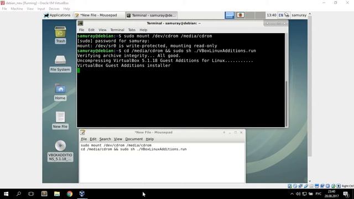Viewport: 354px width, 199px height.
Task: Open the network connection icon in Xfce panel
Action: tap(287, 15)
